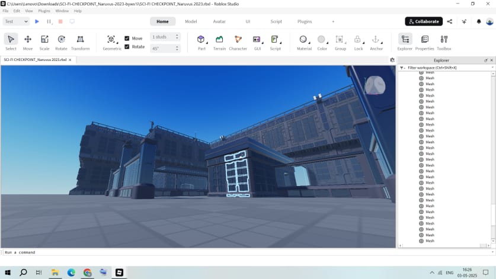The width and height of the screenshot is (496, 279).
Task: Click the Stop playtest button
Action: (60, 21)
